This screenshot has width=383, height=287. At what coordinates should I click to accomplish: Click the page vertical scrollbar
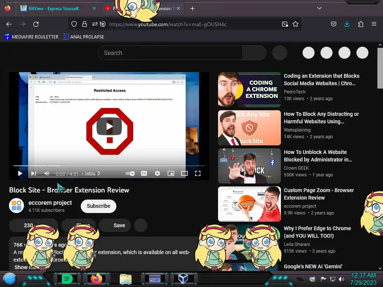pyautogui.click(x=380, y=68)
